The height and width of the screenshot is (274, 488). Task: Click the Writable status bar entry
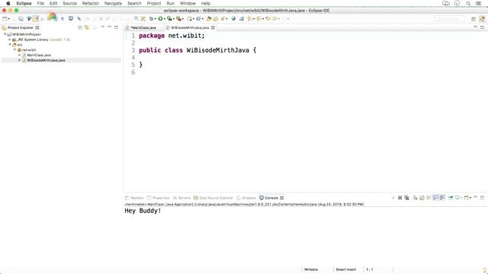(311, 269)
